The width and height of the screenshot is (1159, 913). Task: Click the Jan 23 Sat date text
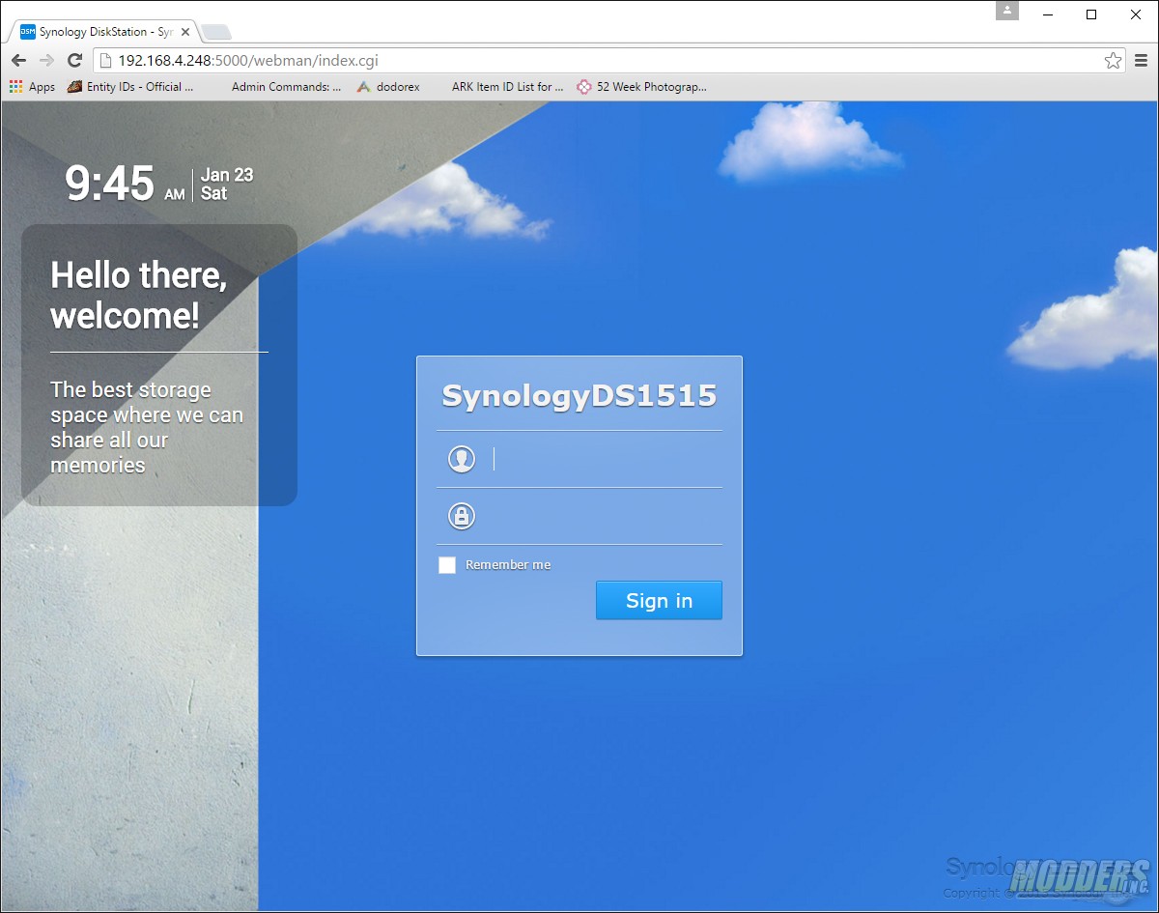point(227,184)
